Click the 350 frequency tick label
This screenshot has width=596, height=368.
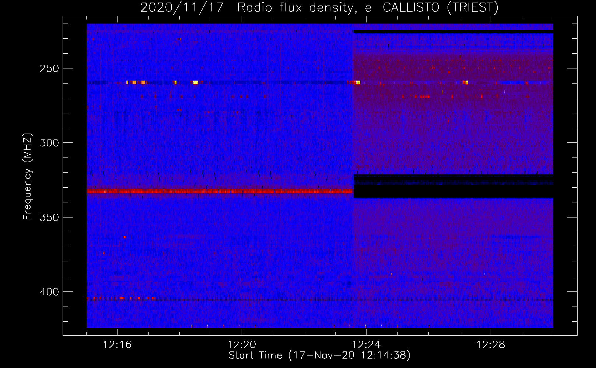49,217
